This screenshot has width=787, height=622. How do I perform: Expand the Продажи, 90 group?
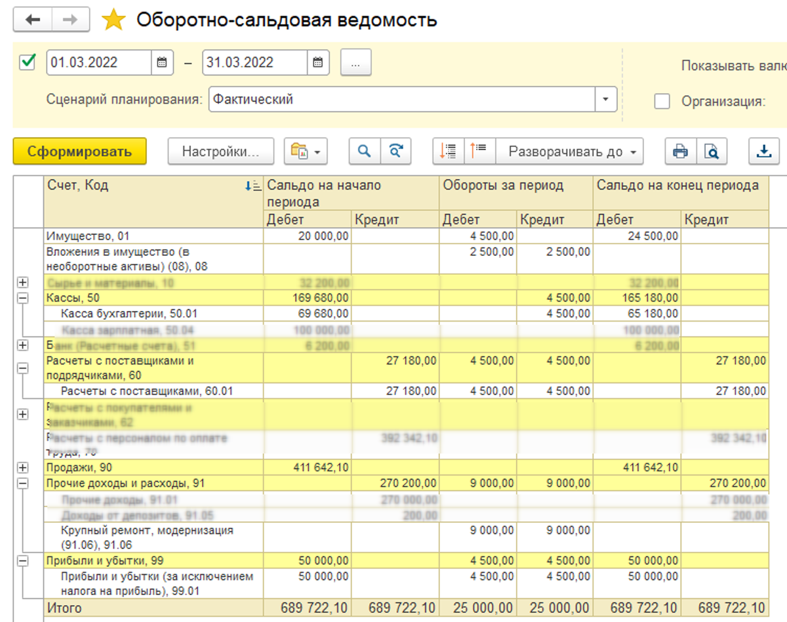tap(23, 467)
